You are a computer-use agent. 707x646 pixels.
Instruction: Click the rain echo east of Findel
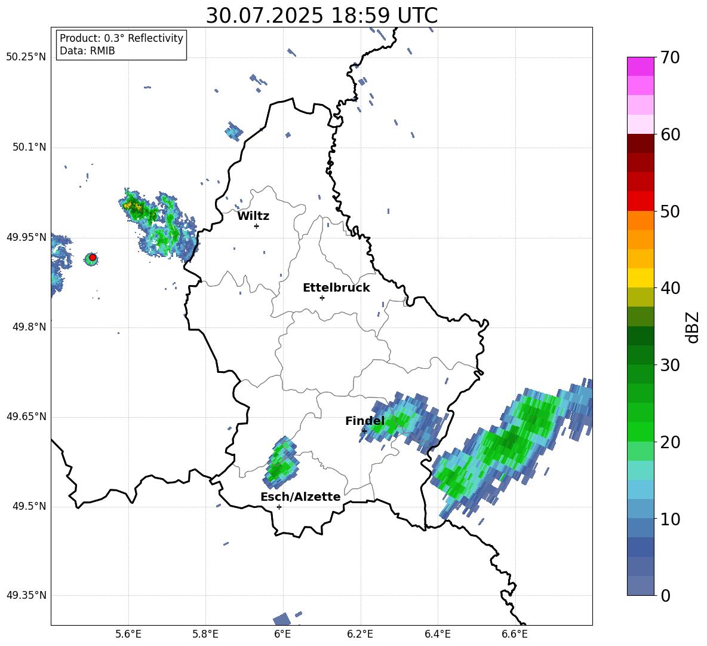[x=401, y=422]
